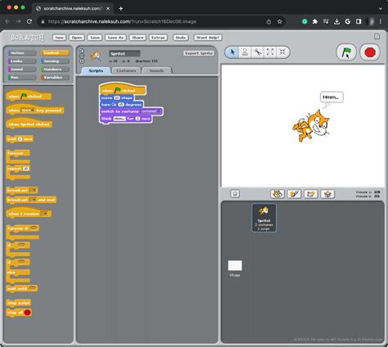388x347 pixels.
Task: Select the shrink sprite tool
Action: tap(282, 52)
